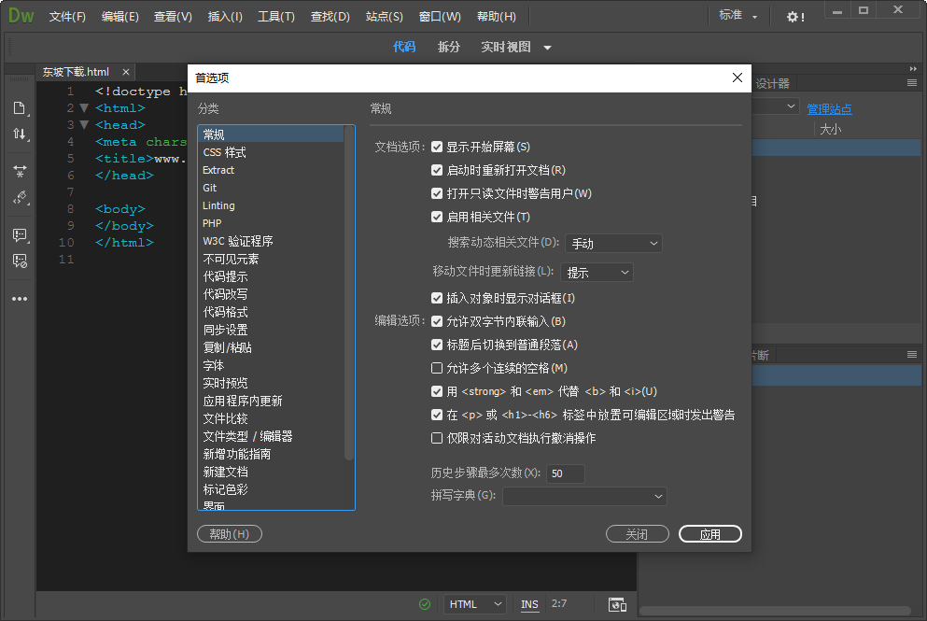Switch to the 拆分 view
Image resolution: width=927 pixels, height=621 pixels.
[449, 48]
